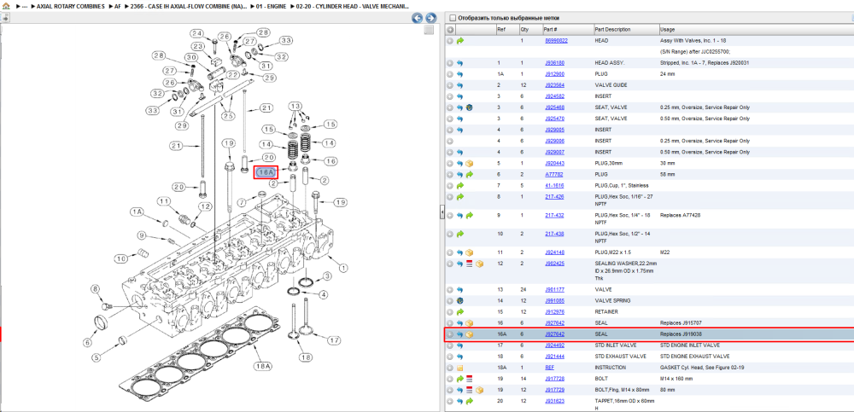Image resolution: width=854 pixels, height=412 pixels.
Task: Click 'Usage' column header
Action: pyautogui.click(x=667, y=29)
